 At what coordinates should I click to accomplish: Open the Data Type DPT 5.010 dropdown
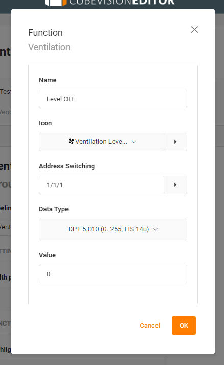tap(113, 229)
